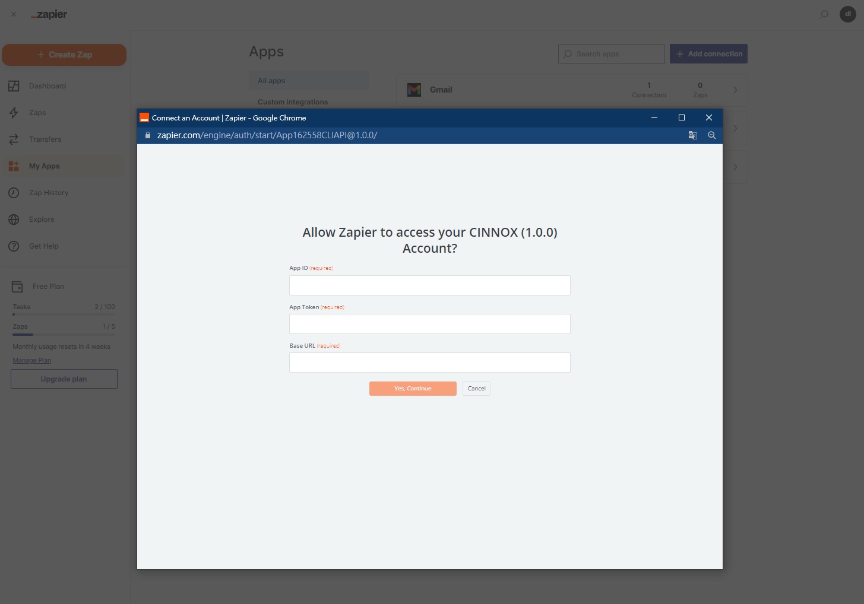Open Get Help in the sidebar

click(44, 246)
